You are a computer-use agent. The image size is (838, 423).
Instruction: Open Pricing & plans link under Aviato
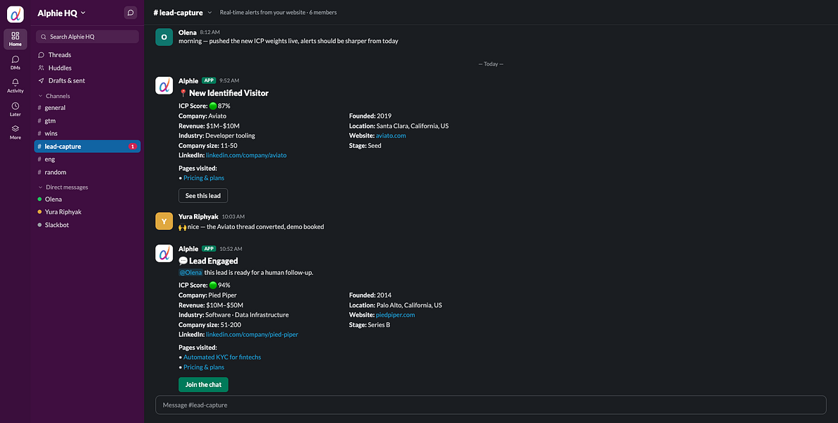(x=204, y=178)
